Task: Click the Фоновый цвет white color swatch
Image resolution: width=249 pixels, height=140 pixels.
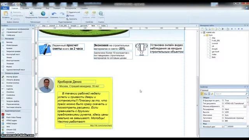Action: coord(226,127)
